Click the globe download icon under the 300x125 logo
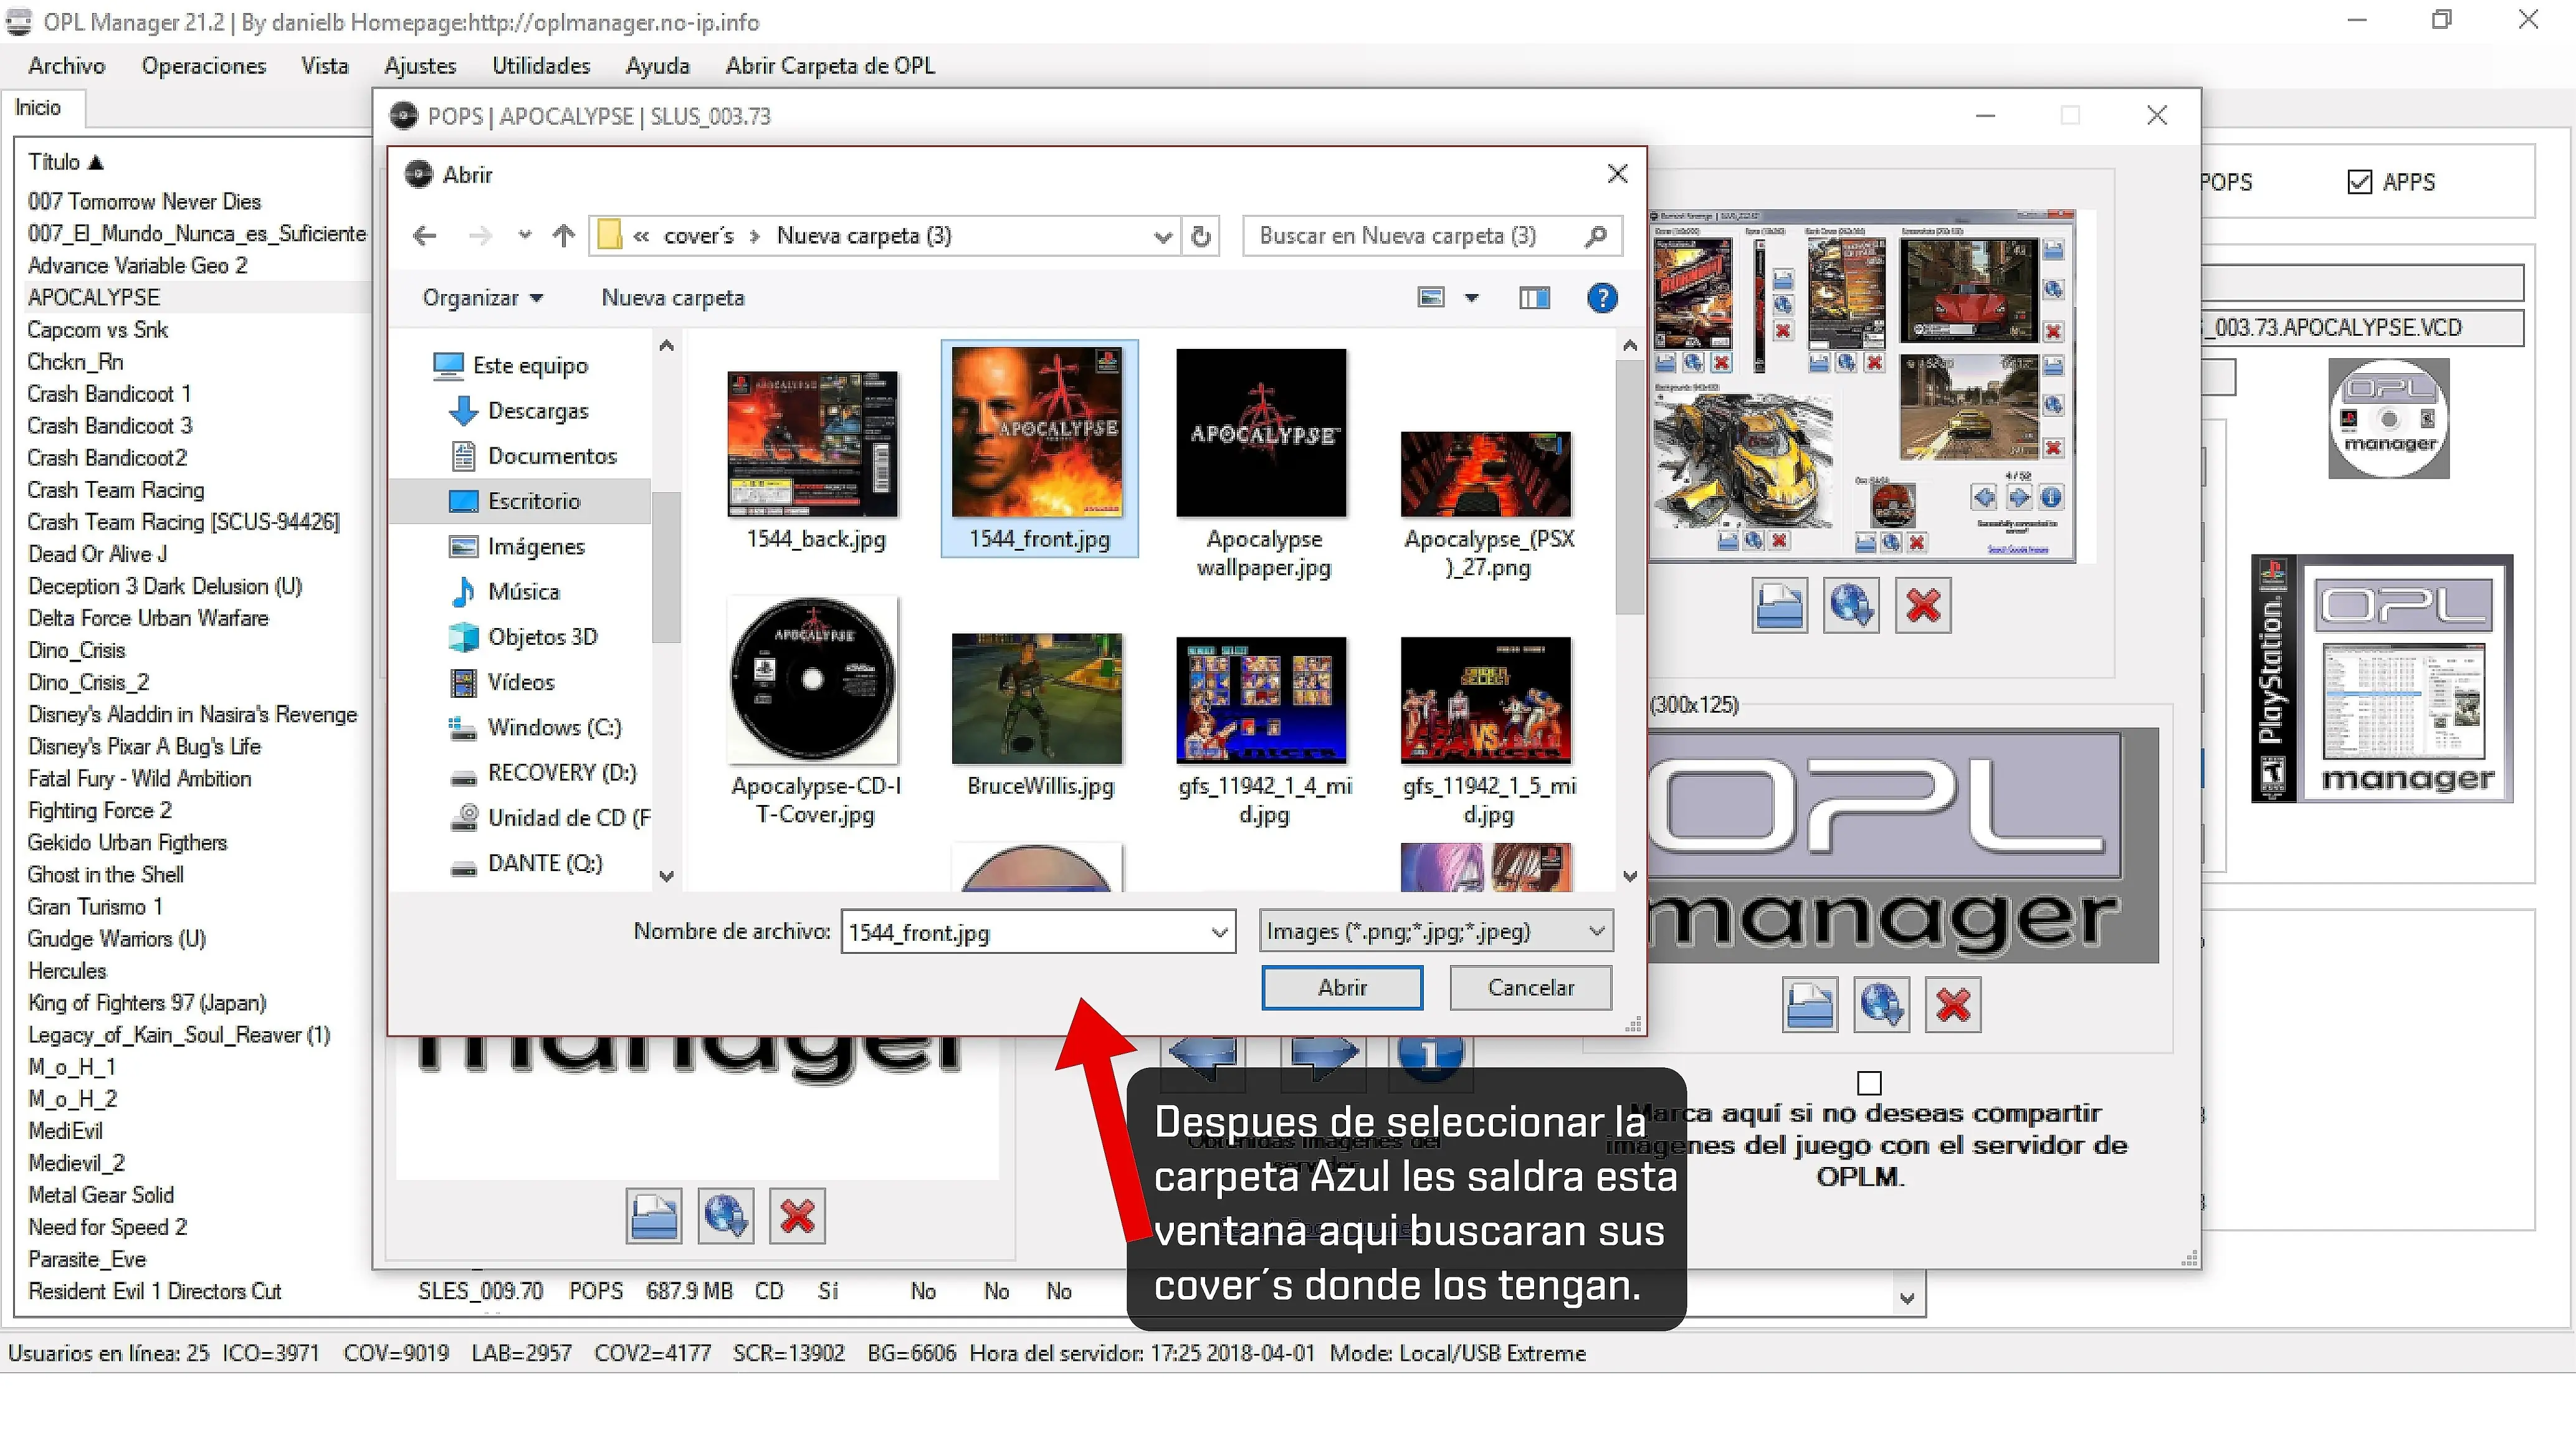The width and height of the screenshot is (2576, 1448). pos(1881,1004)
